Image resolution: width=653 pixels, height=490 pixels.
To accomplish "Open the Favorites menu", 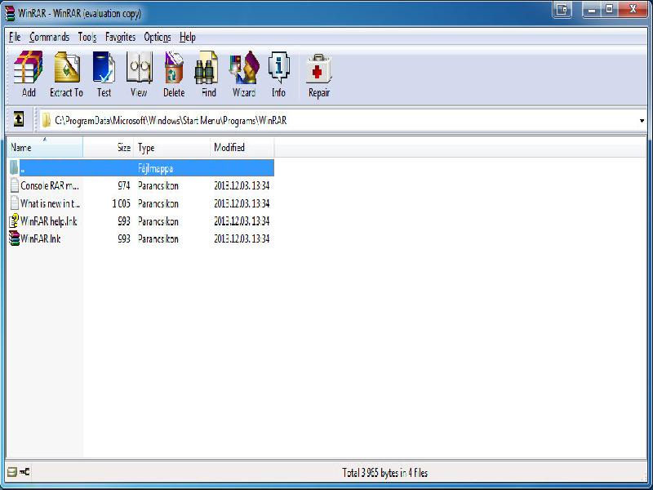I will (120, 37).
